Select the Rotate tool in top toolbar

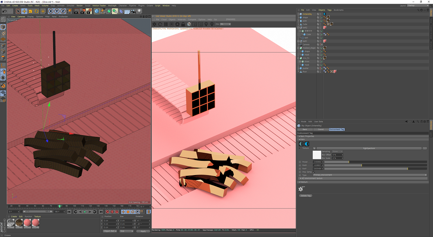tap(37, 11)
